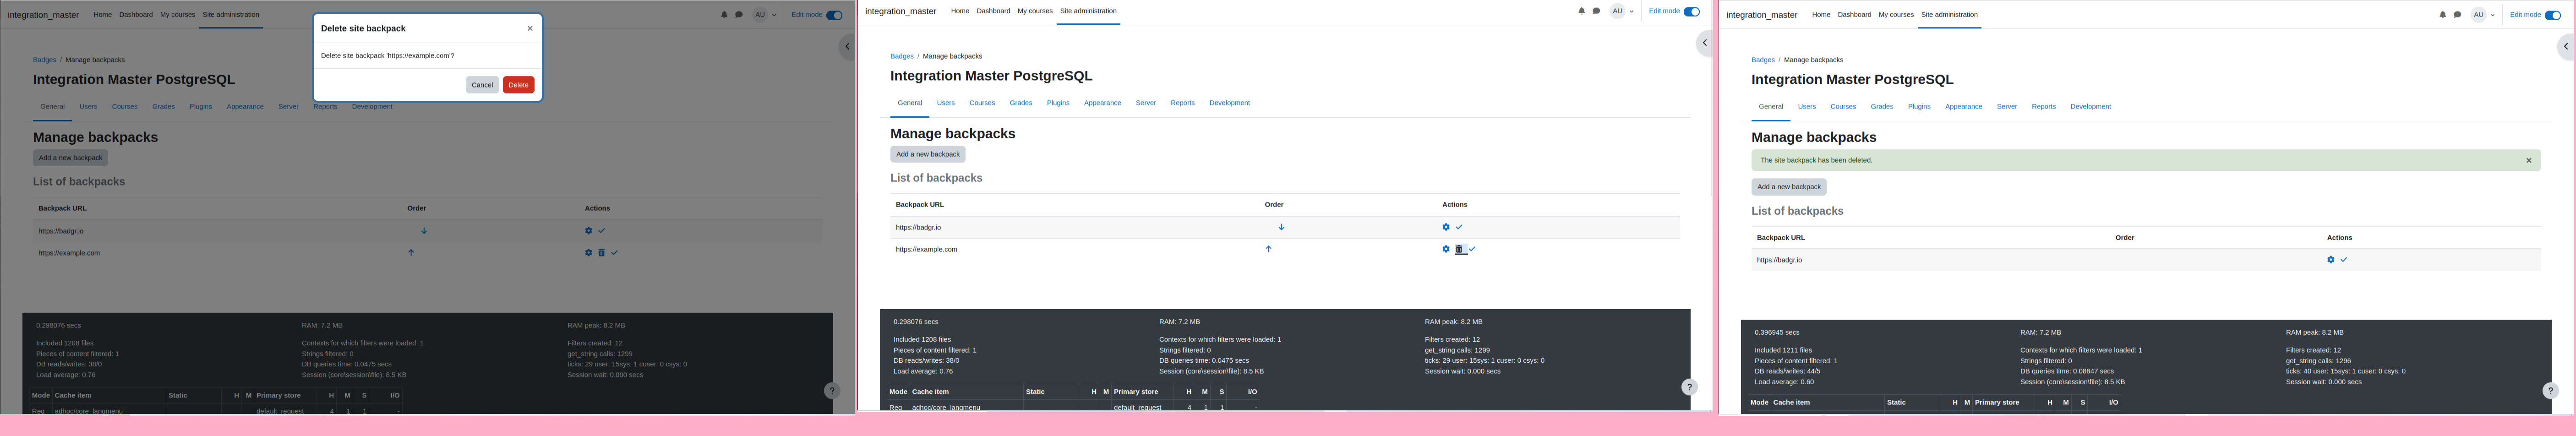Select General tab in deleted-notice panel
Viewport: 2576px width, 436px height.
tap(1771, 107)
